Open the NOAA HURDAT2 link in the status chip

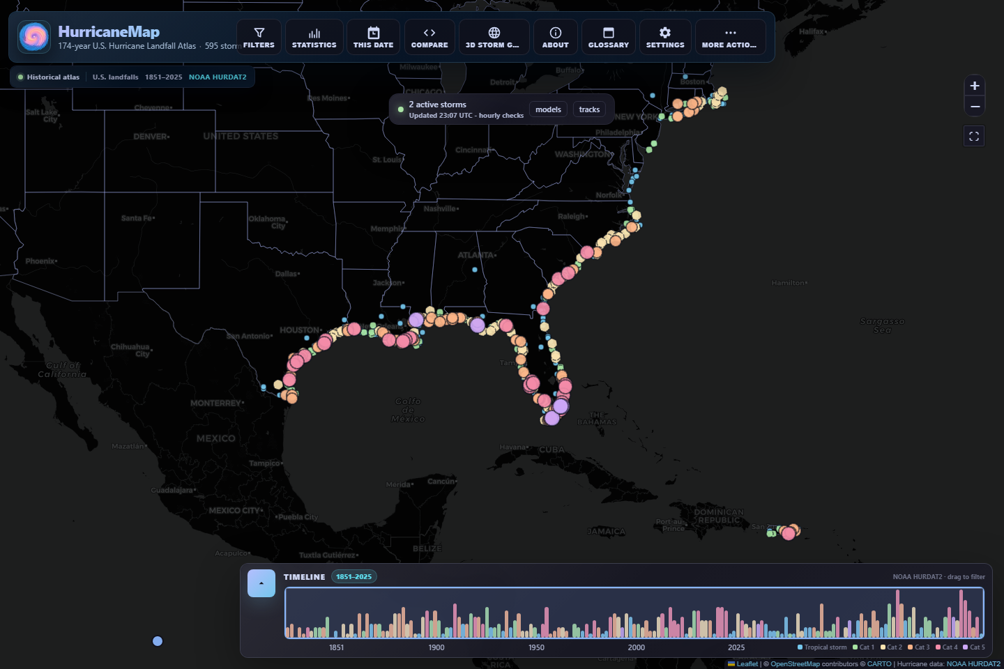click(x=218, y=77)
